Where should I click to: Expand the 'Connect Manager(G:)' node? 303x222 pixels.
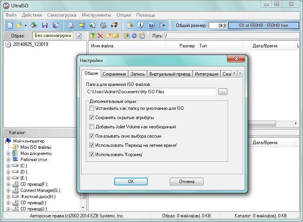(8, 191)
